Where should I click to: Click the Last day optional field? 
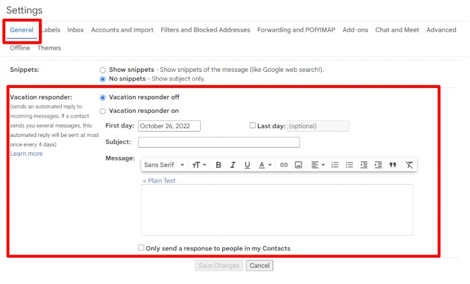pyautogui.click(x=318, y=126)
